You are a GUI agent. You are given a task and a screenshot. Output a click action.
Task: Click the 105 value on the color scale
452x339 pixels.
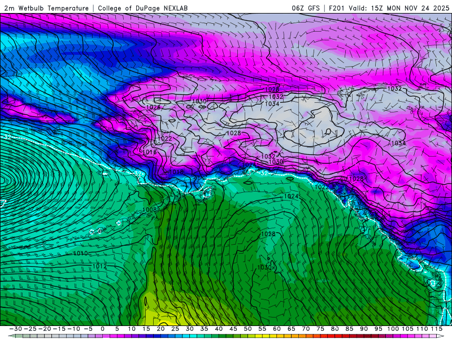[x=407, y=329]
